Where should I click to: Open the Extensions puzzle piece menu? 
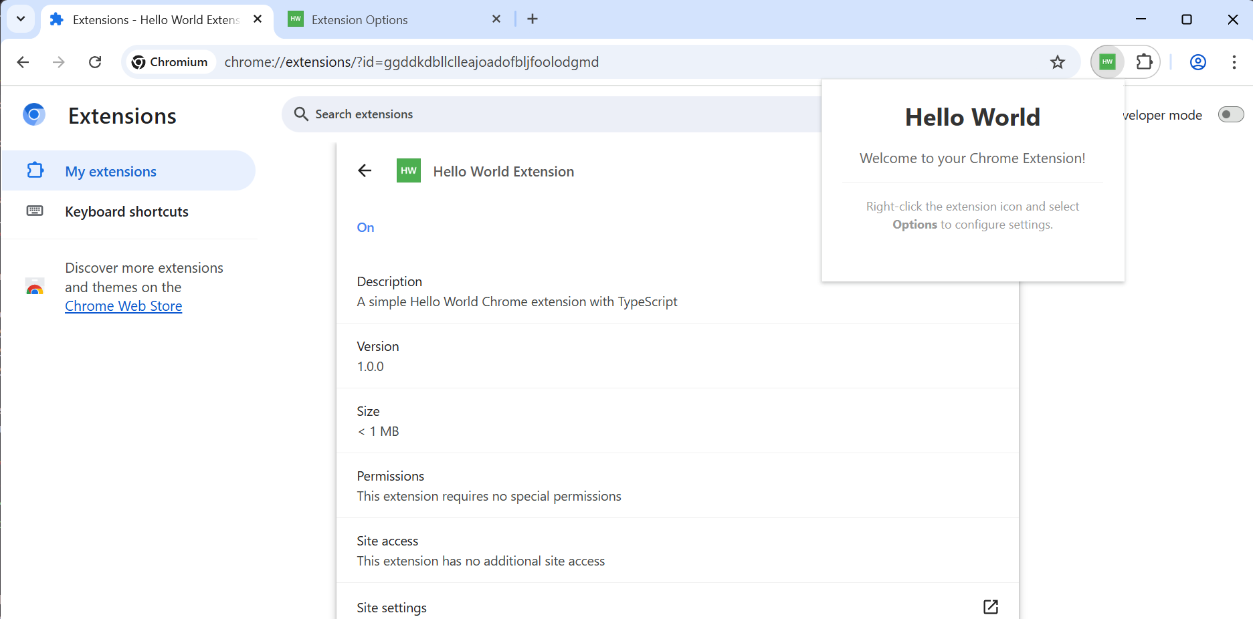click(x=1144, y=62)
